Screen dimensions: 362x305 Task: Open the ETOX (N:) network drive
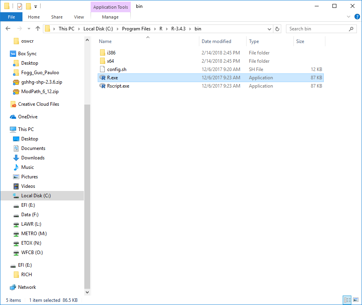pos(27,243)
